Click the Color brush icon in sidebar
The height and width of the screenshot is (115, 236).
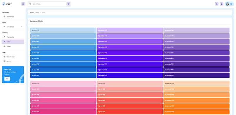(4, 42)
